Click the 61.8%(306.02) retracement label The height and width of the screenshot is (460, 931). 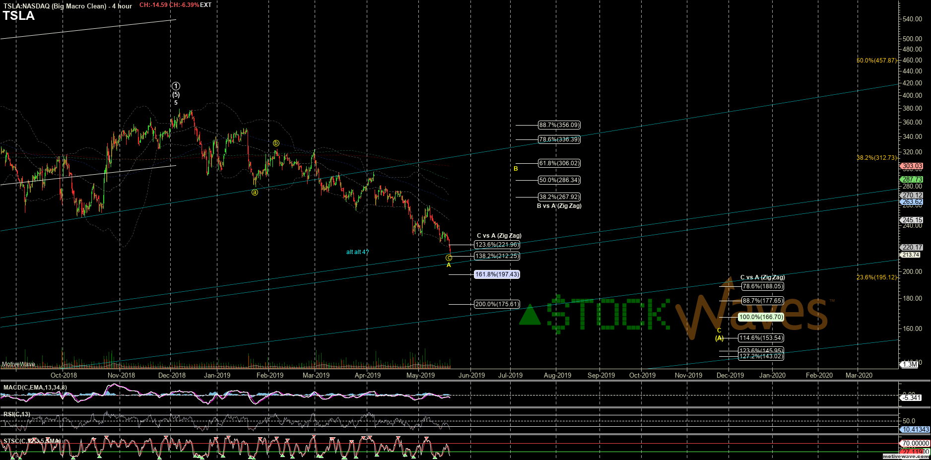click(559, 163)
